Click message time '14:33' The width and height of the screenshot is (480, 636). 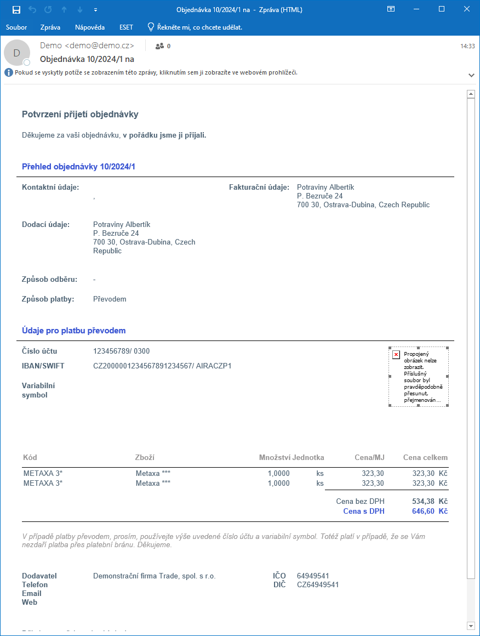467,46
